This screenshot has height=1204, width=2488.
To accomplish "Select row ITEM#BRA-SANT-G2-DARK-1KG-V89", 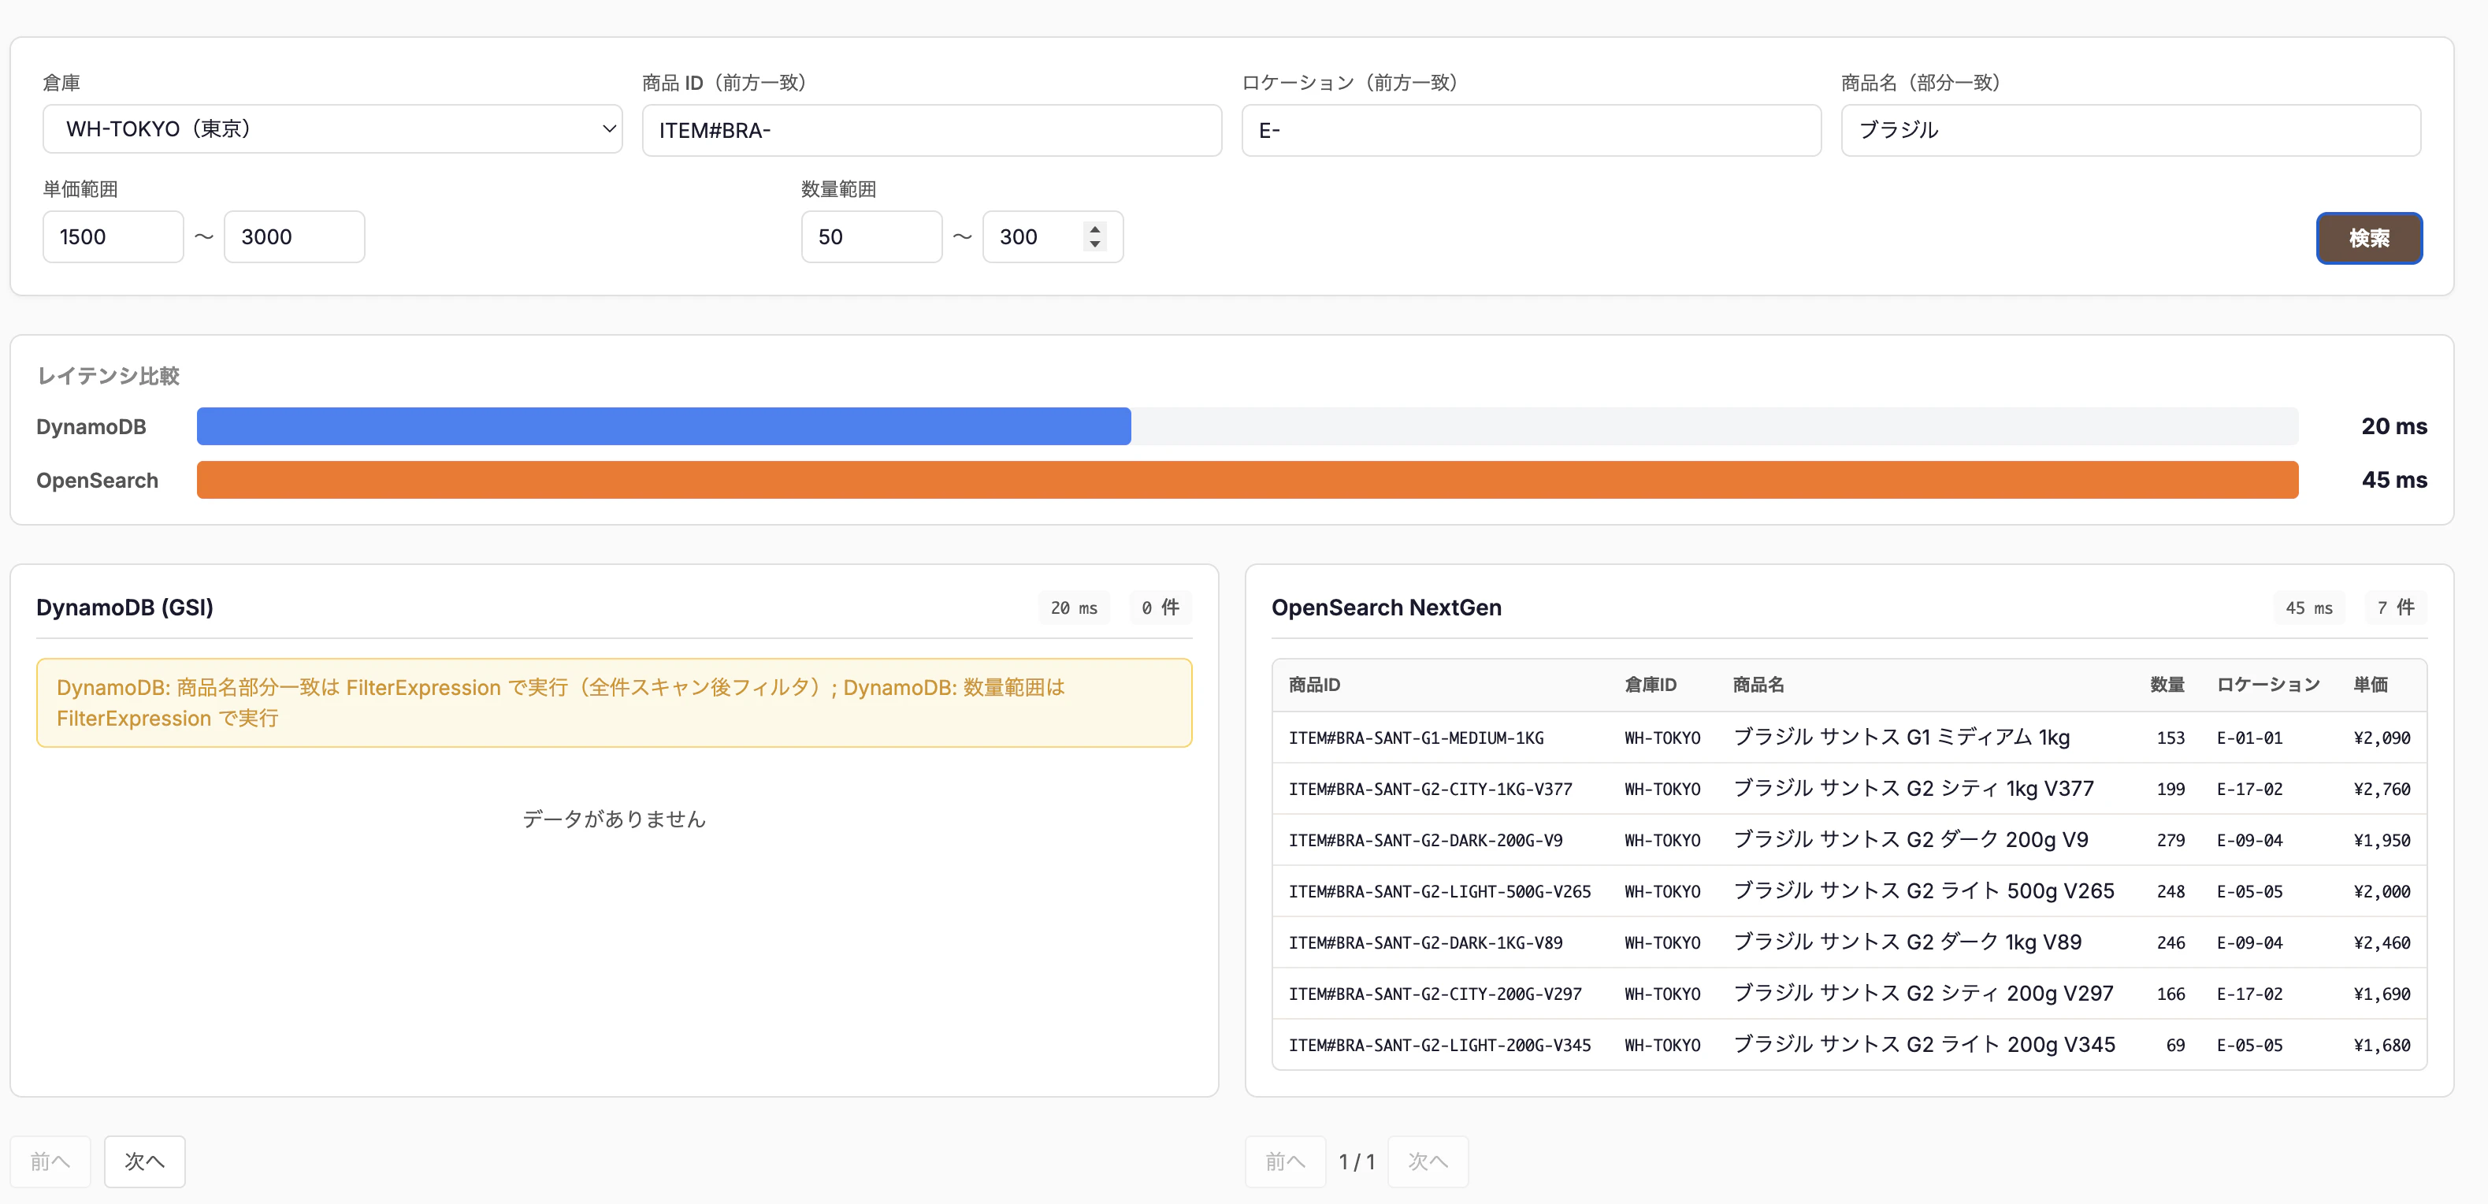I will 1848,942.
